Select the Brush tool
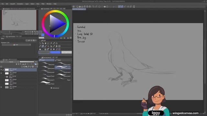Viewport: 207px width, 116px height. click(x=45, y=46)
